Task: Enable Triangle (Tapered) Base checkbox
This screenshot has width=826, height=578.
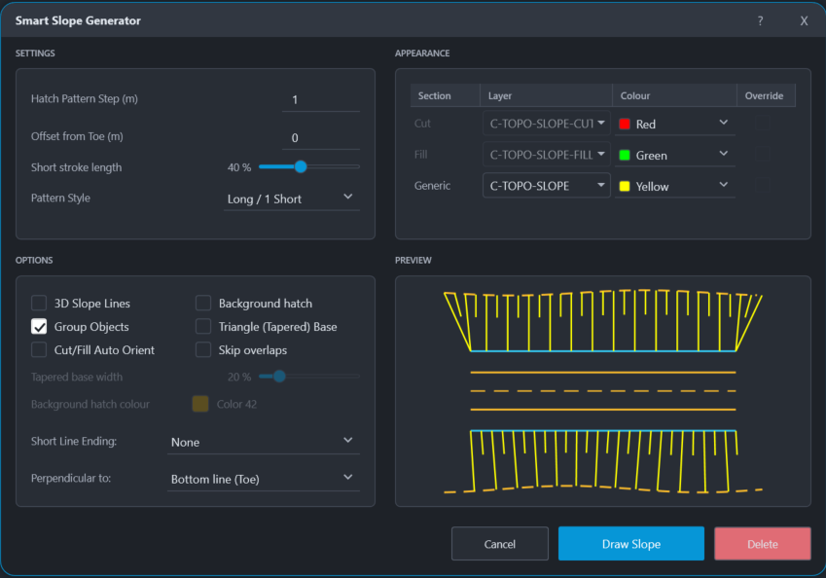Action: (203, 327)
